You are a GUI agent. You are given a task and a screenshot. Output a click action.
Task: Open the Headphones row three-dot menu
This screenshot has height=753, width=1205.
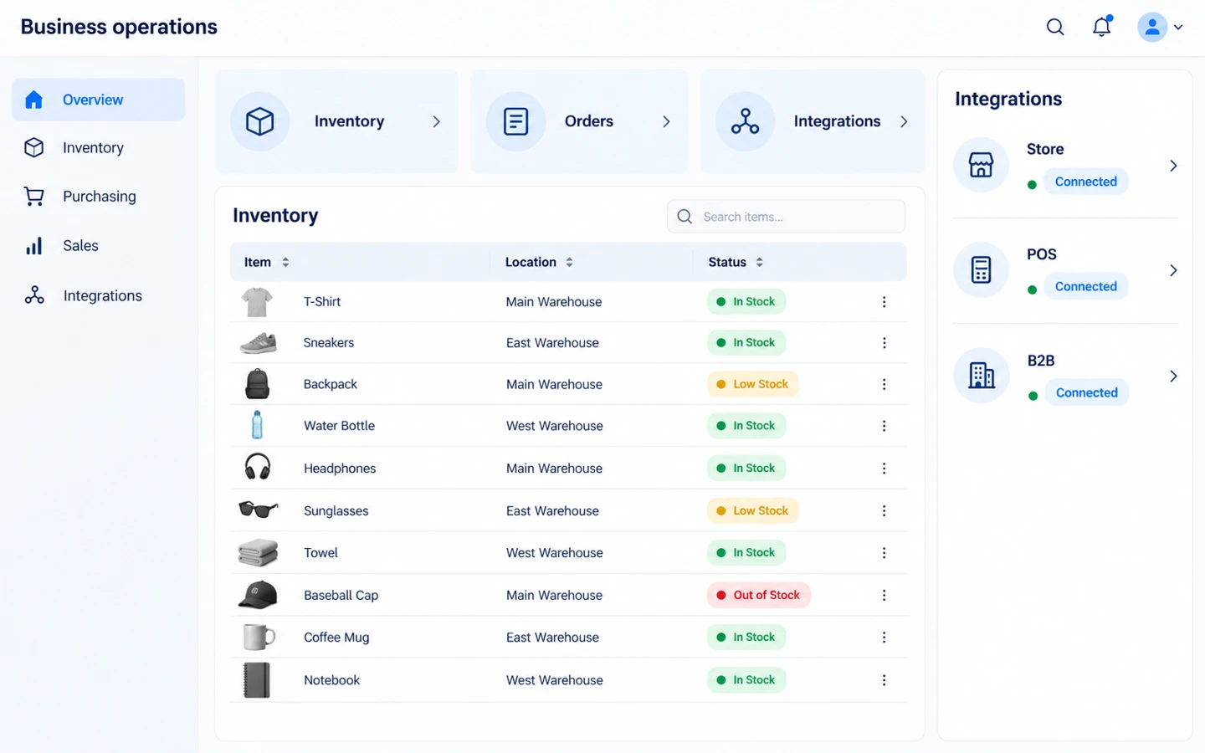click(x=884, y=469)
